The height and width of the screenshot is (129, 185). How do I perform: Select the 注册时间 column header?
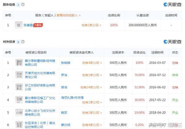click(157, 53)
